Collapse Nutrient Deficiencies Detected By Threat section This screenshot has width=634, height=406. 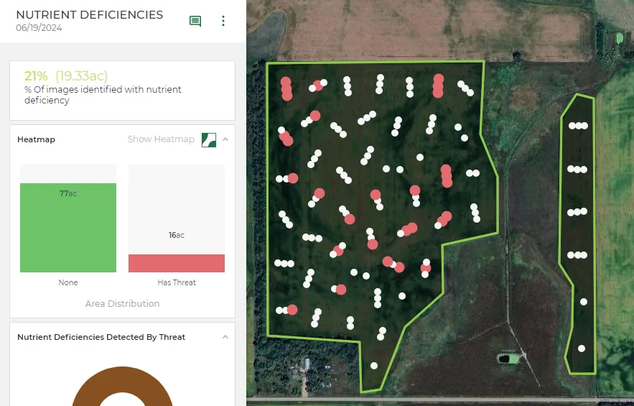click(x=225, y=337)
